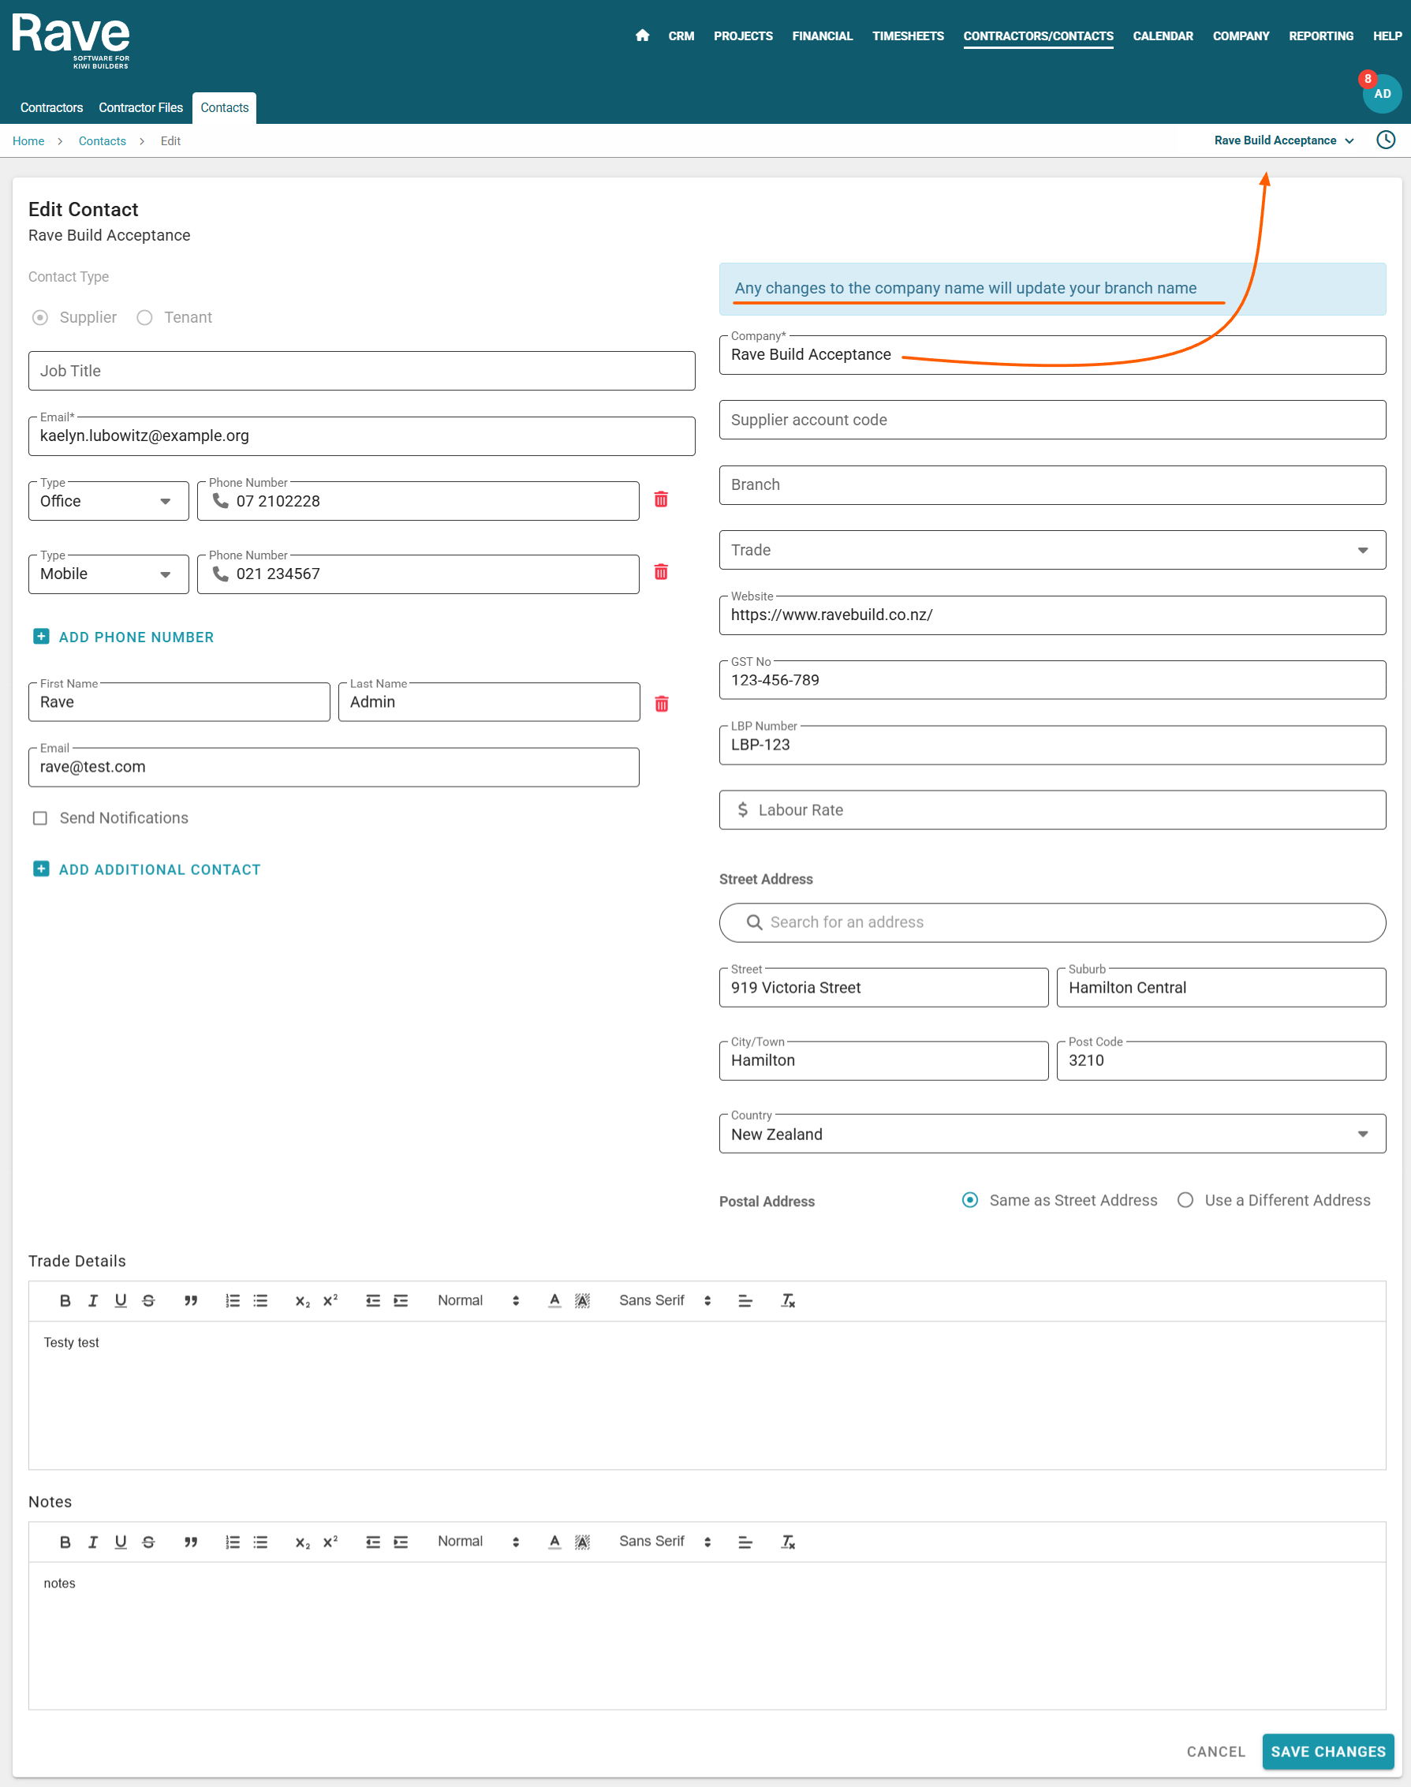
Task: Remove the Rave Admin additional contact
Action: [x=661, y=704]
